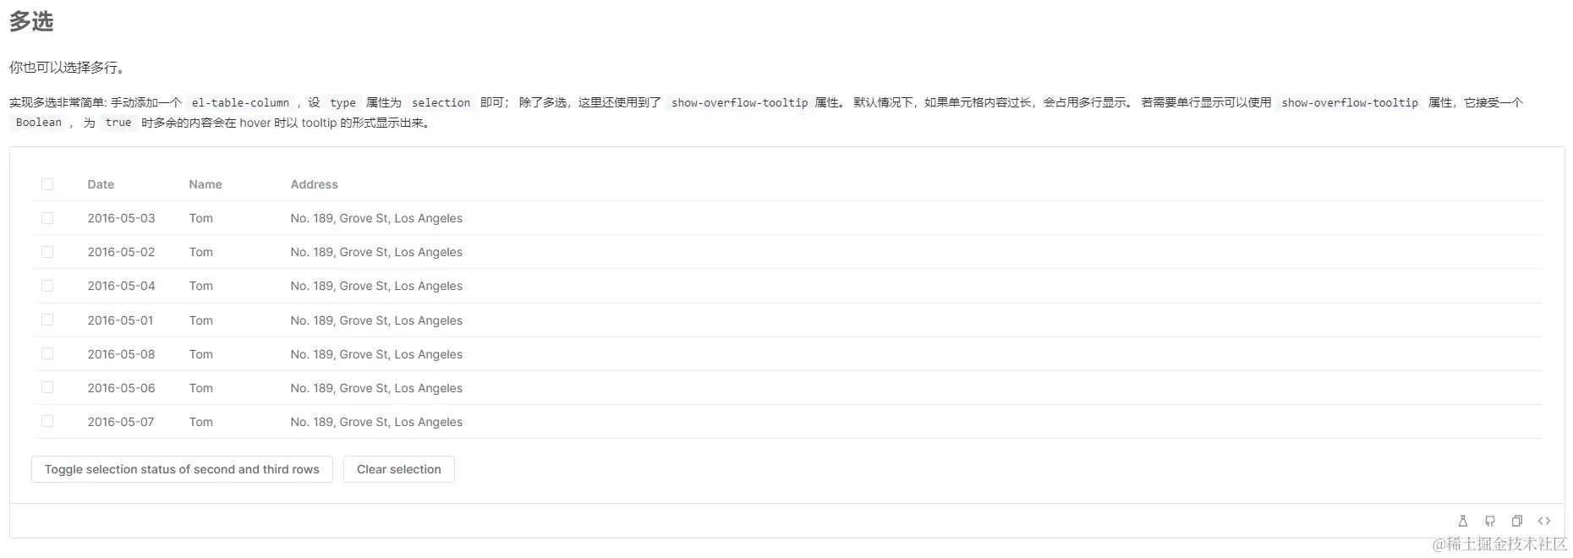The image size is (1573, 558).
Task: Click the 多选 section heading
Action: click(31, 21)
